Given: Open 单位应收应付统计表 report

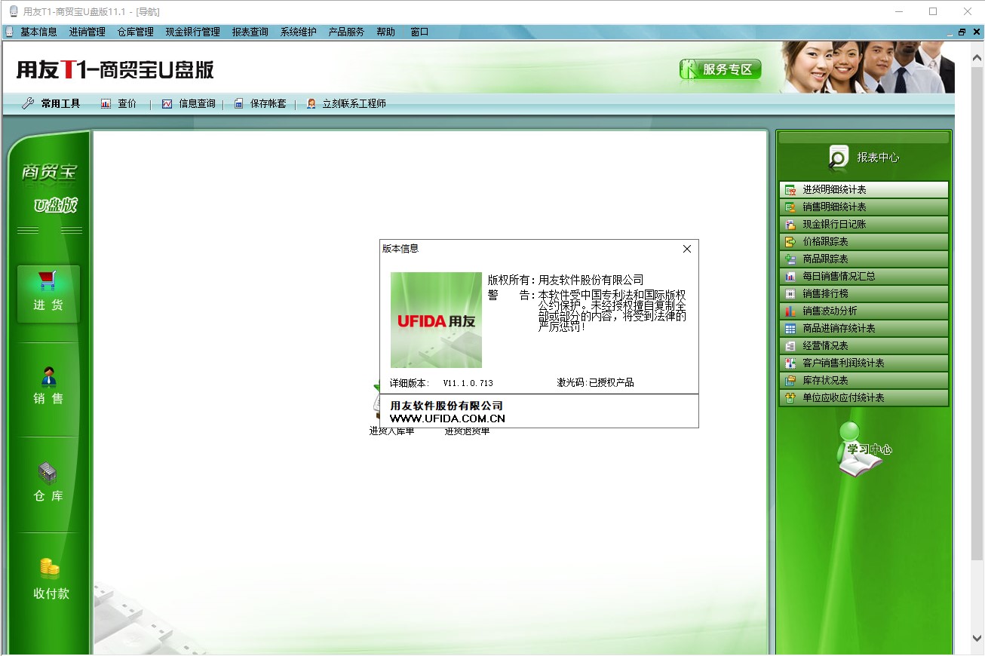Looking at the screenshot, I should coord(864,397).
